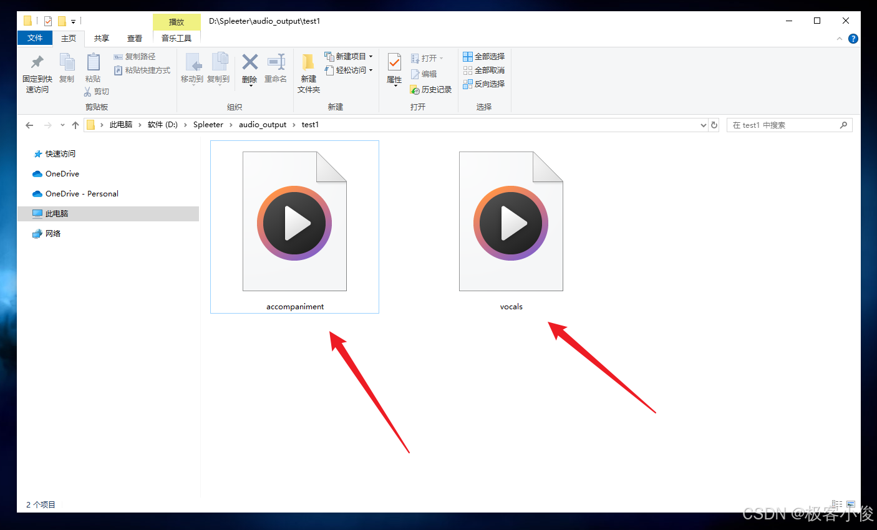The height and width of the screenshot is (530, 877).
Task: Click the Rename (重命名) icon
Action: point(276,62)
